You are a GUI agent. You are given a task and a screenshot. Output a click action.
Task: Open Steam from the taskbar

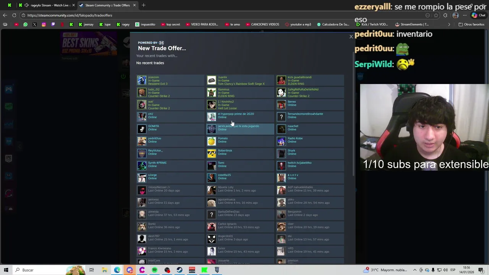click(x=180, y=270)
